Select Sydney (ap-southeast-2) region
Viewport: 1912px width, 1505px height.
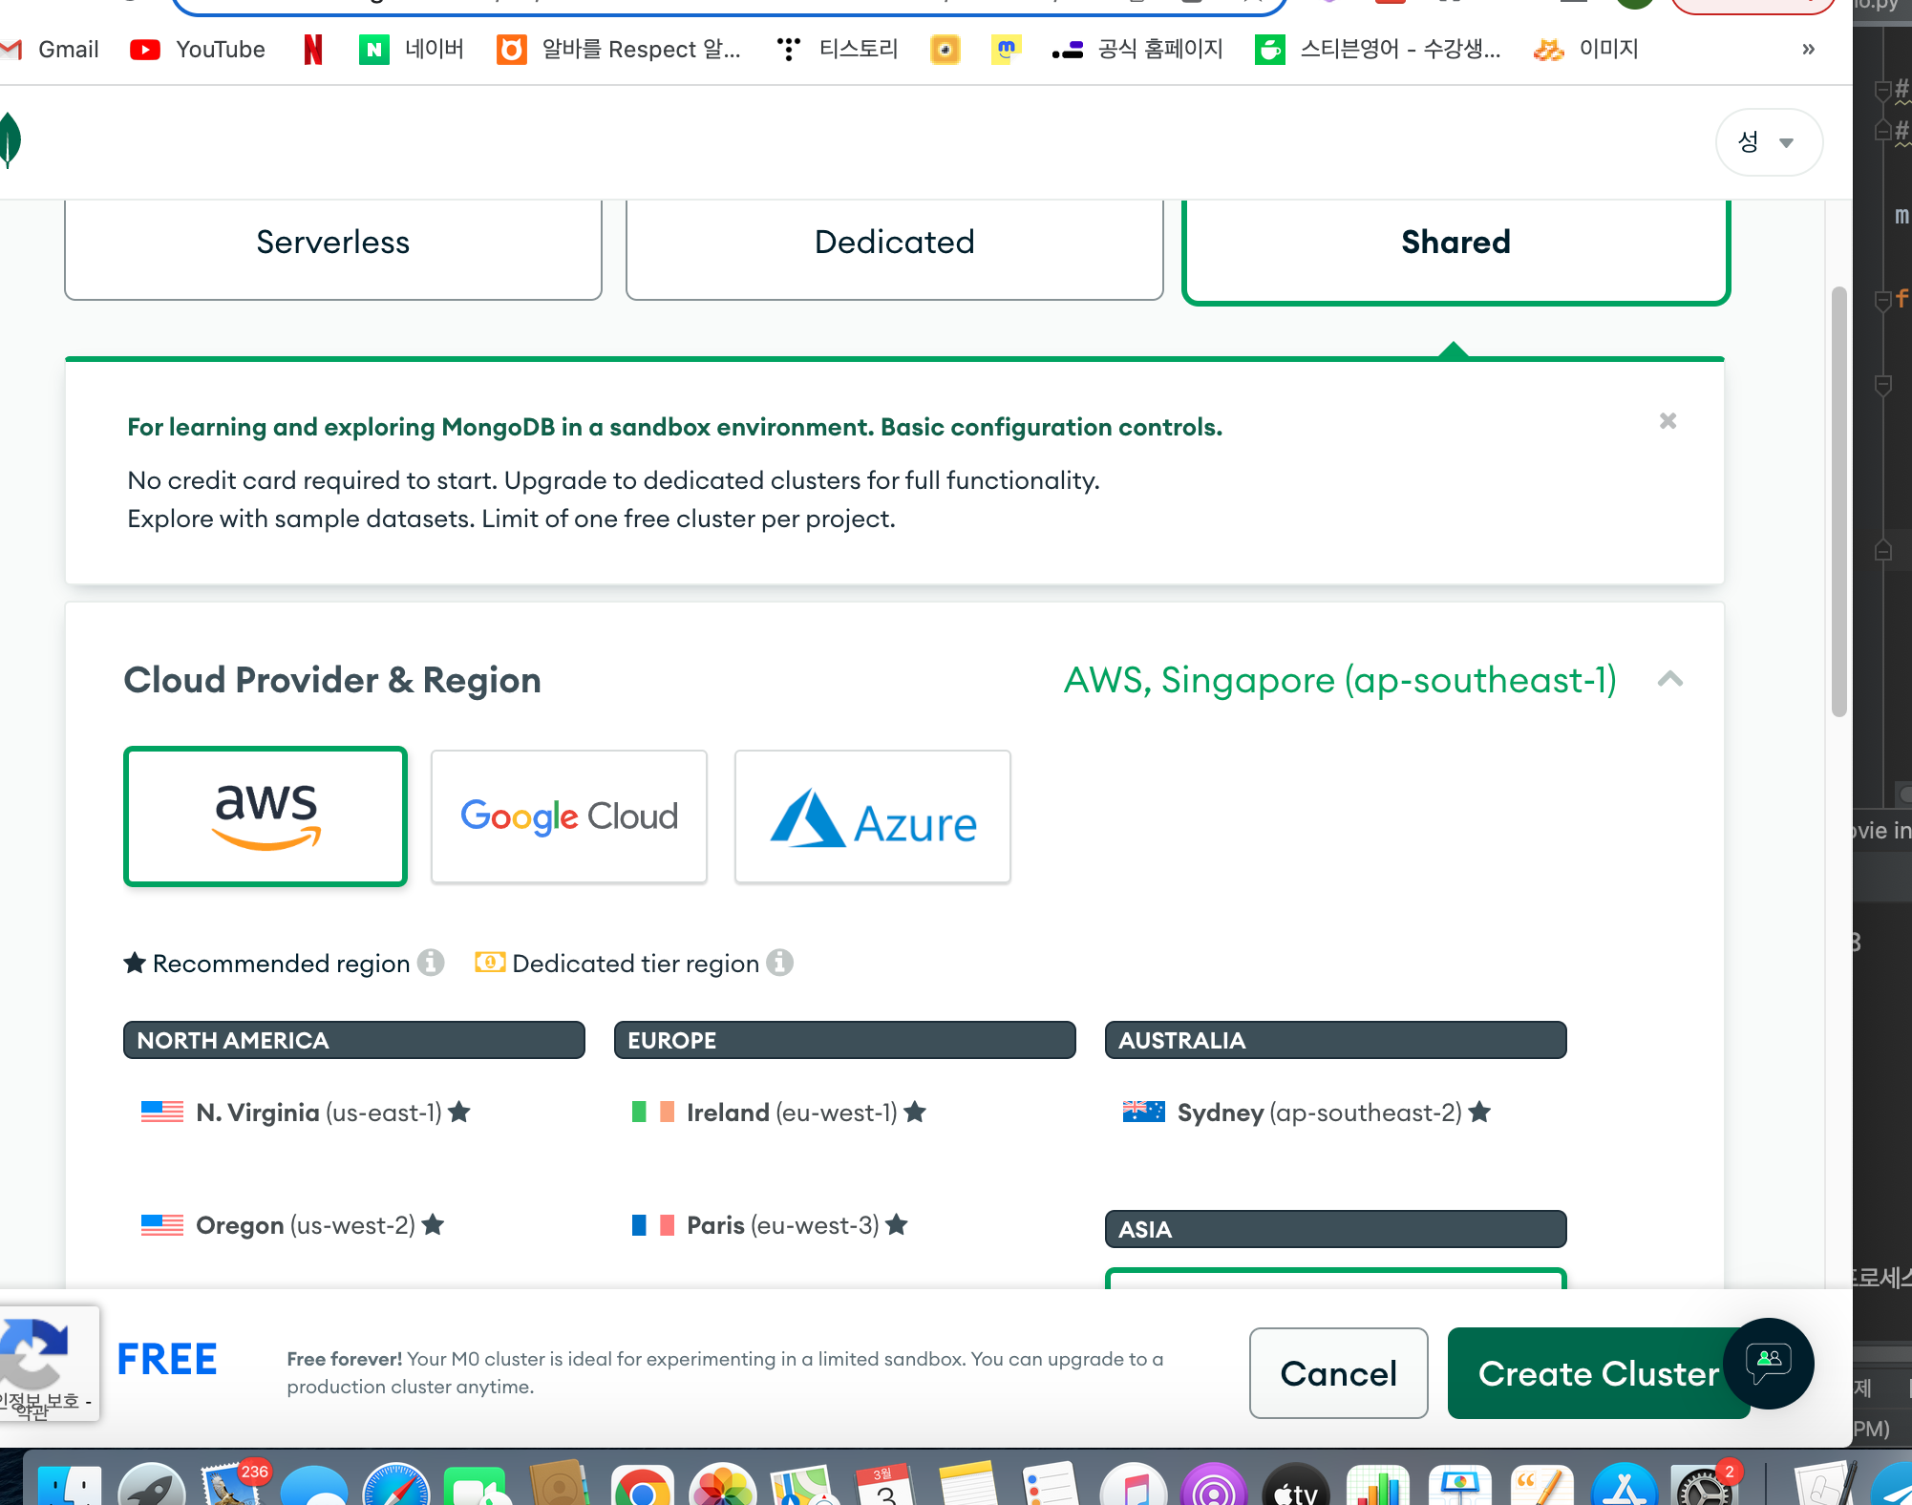1307,1113
